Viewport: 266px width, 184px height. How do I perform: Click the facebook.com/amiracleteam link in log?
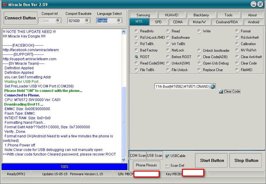click(x=31, y=50)
